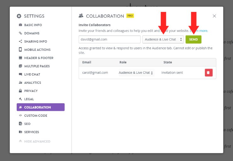
Task: Click the green Send button
Action: point(193,40)
